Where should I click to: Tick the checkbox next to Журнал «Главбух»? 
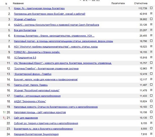[x=151, y=19]
